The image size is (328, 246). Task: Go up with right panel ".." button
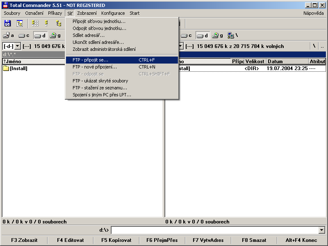[322, 46]
